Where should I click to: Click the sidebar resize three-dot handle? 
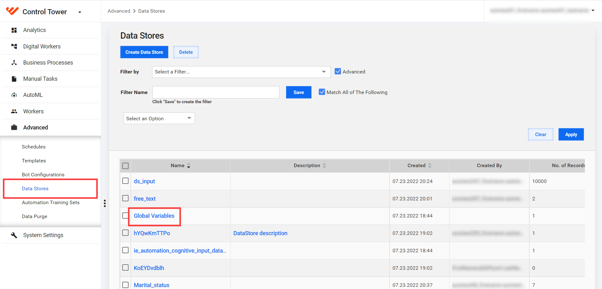[105, 203]
